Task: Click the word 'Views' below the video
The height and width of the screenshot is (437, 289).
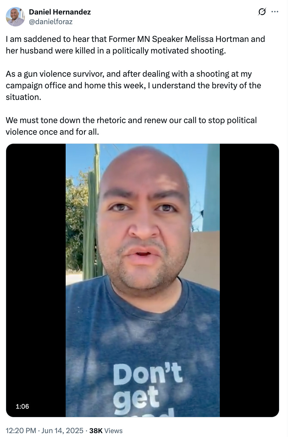Action: 114,431
